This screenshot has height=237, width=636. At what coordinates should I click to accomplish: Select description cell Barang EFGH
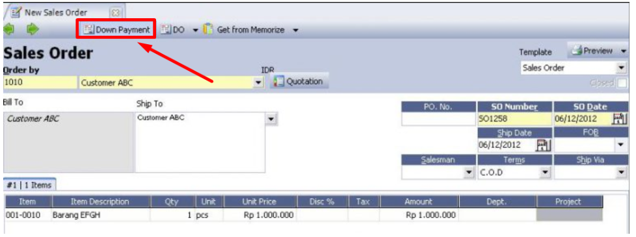(x=100, y=215)
